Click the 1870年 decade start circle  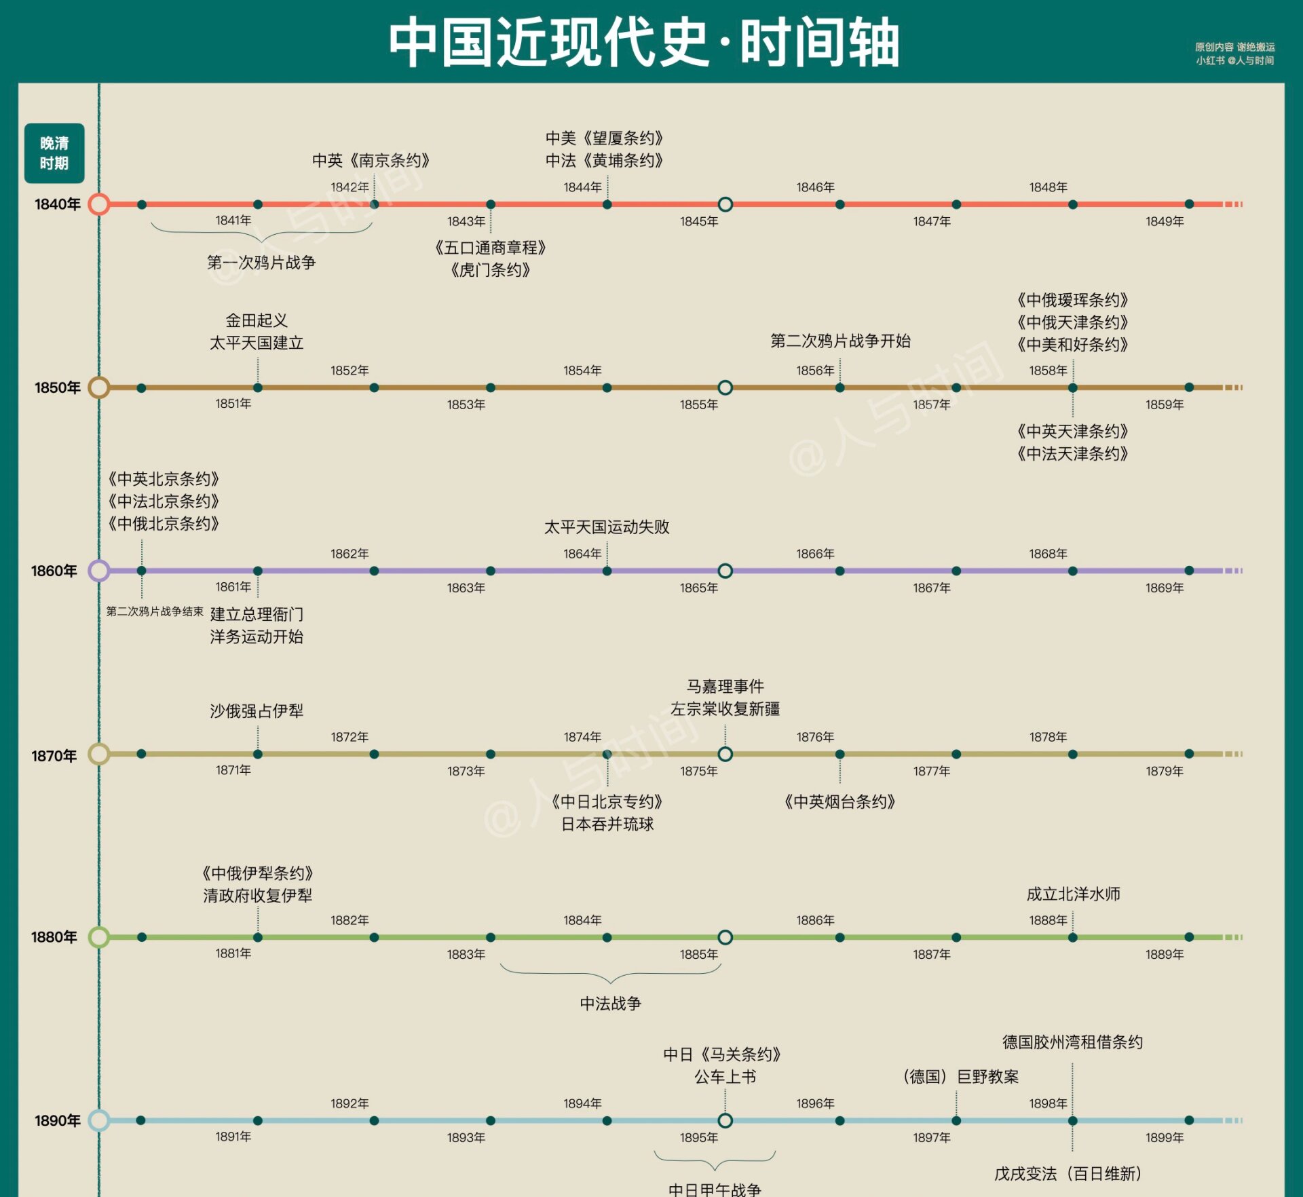[99, 754]
